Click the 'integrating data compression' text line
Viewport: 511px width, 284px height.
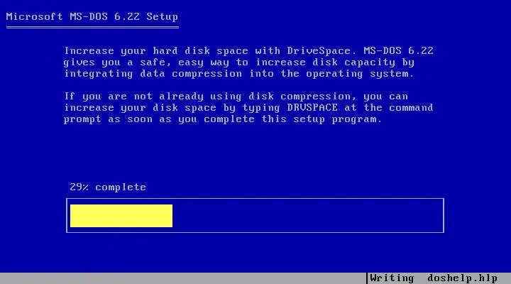pyautogui.click(x=153, y=74)
